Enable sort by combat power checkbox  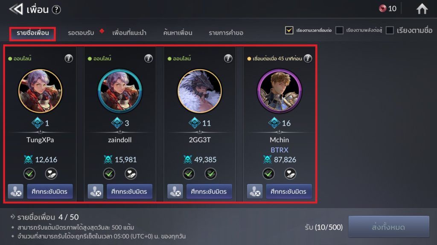[x=339, y=30]
